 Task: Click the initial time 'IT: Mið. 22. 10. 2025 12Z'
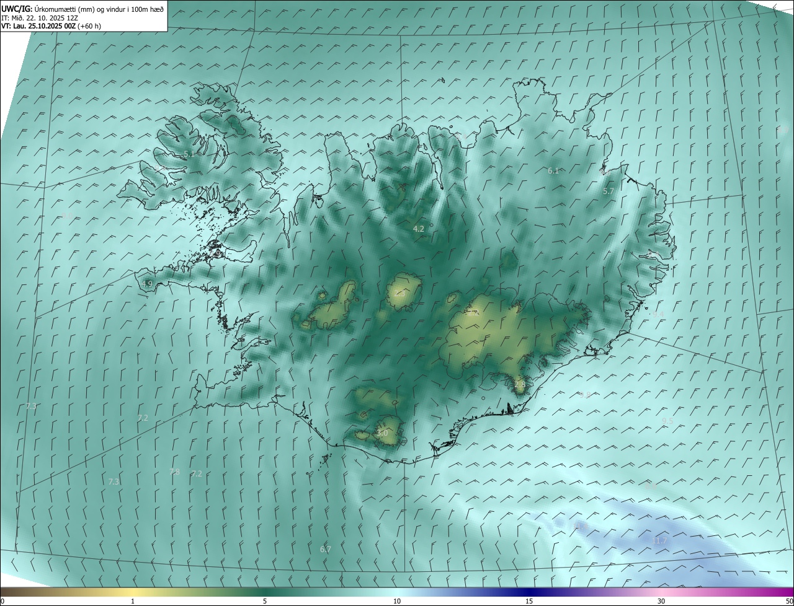tap(39, 18)
